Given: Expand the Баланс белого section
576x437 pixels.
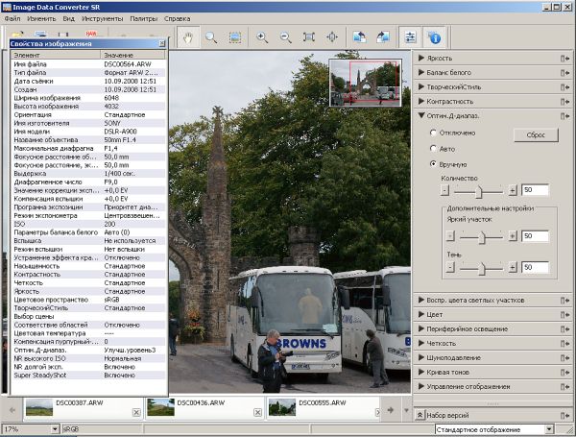Looking at the screenshot, I should pos(421,72).
